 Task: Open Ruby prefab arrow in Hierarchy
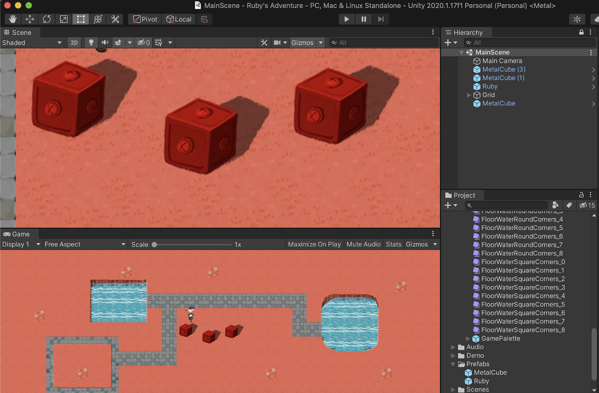click(593, 87)
